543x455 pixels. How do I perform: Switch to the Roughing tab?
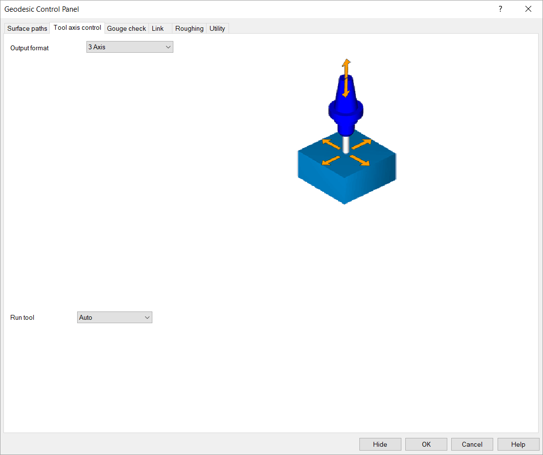[189, 28]
